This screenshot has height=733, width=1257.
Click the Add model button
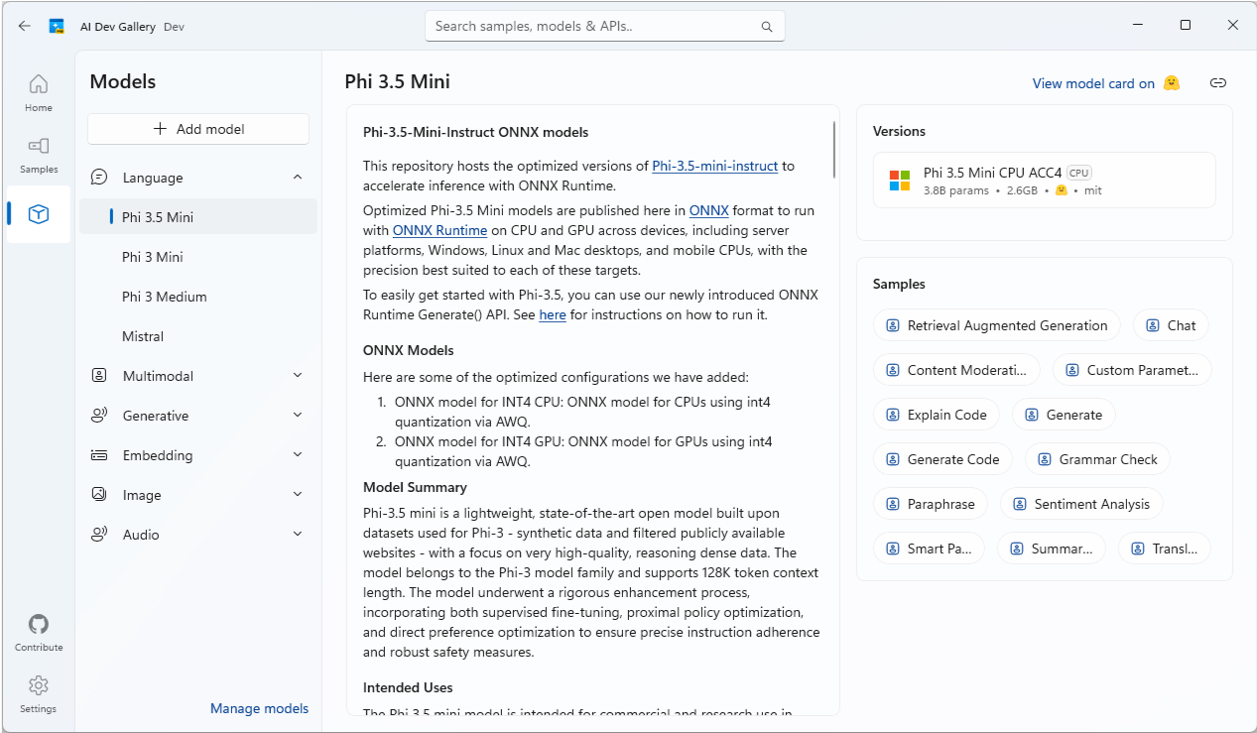point(198,129)
